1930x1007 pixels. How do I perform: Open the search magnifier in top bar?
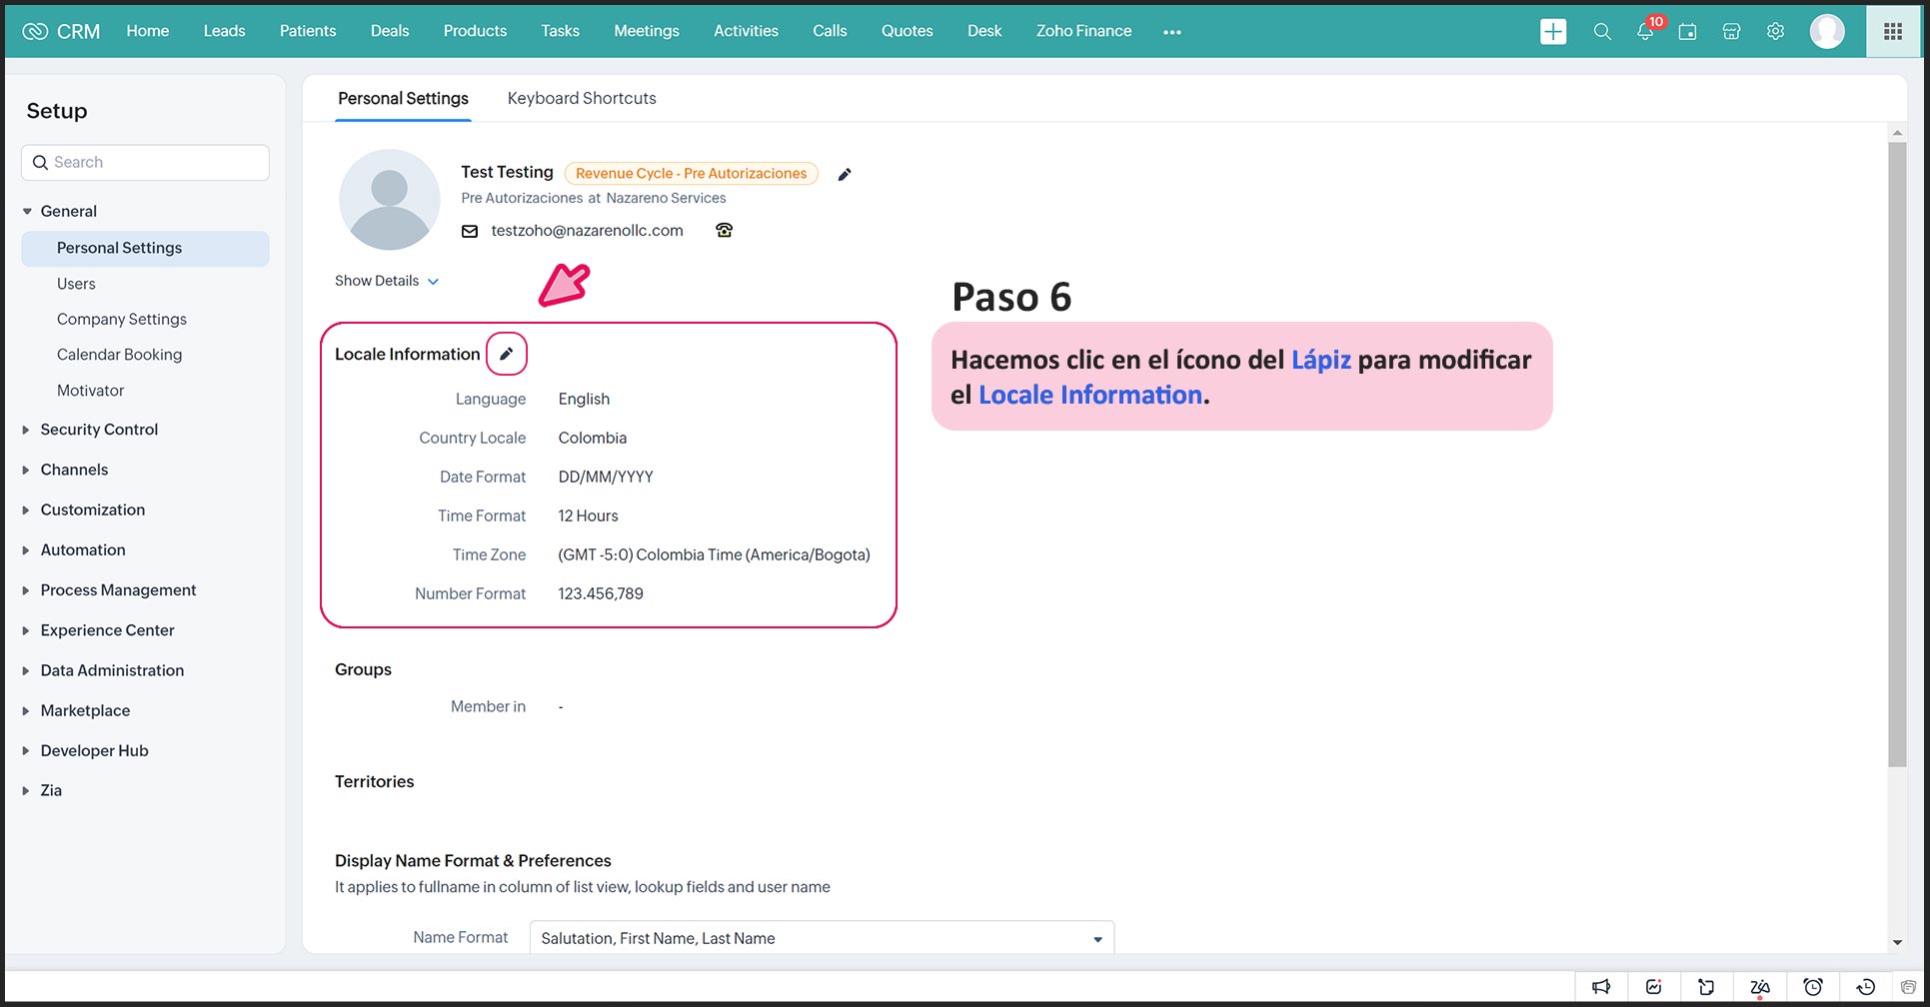[x=1601, y=32]
